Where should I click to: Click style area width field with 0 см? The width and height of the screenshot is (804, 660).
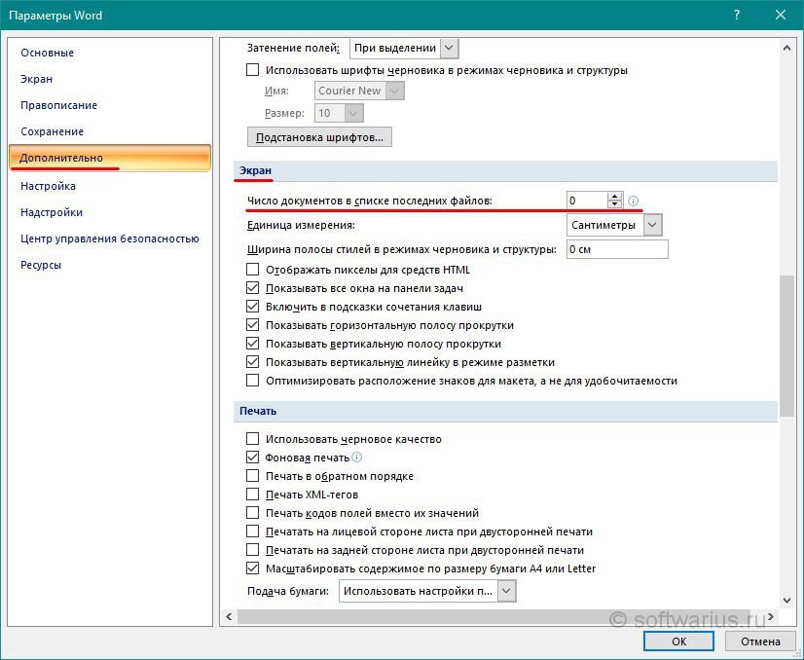pos(617,249)
